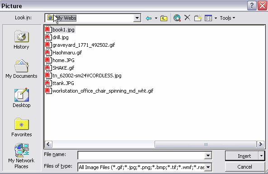Create a new folder
Image resolution: width=268 pixels, height=174 pixels.
click(x=198, y=18)
